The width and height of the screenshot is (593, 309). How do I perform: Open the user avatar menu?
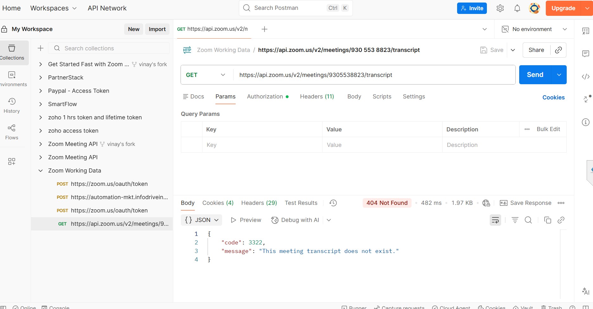(x=534, y=8)
